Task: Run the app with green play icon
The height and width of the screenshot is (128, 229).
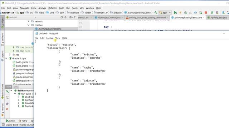Action: pyautogui.click(x=175, y=13)
